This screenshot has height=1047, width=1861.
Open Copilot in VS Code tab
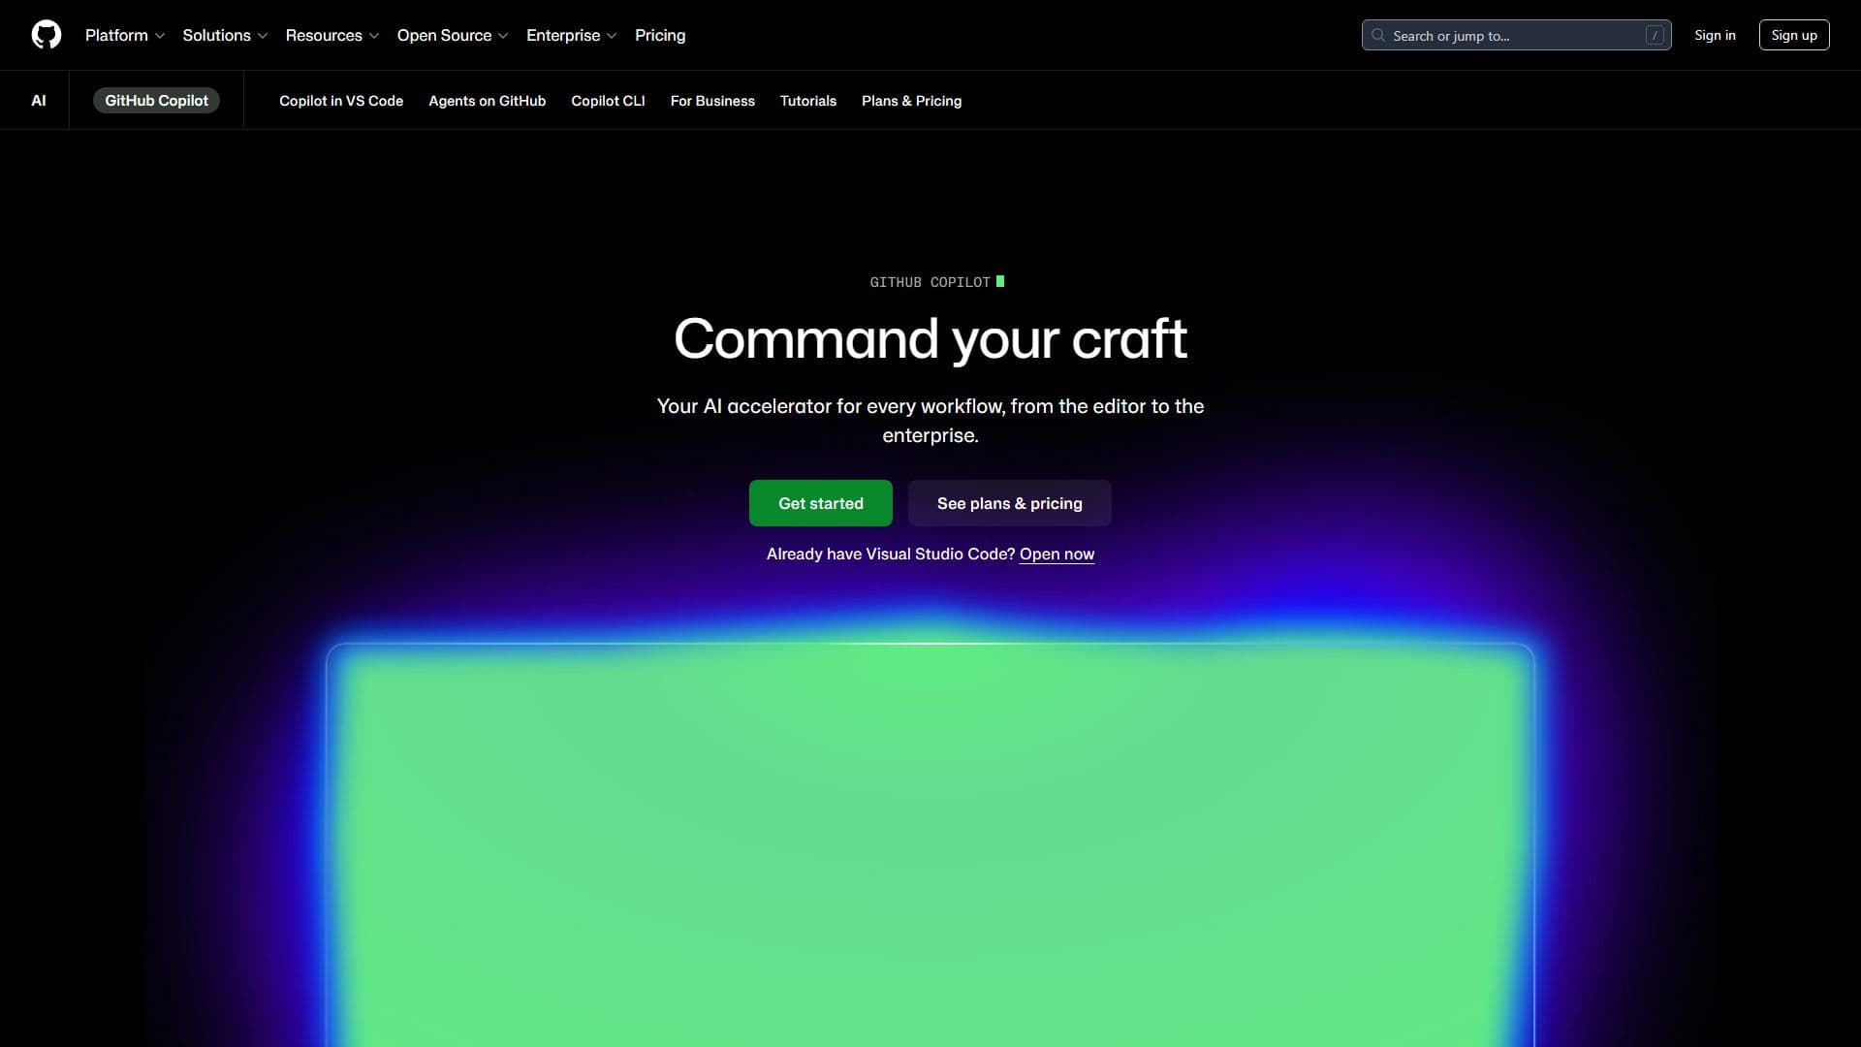pos(341,101)
